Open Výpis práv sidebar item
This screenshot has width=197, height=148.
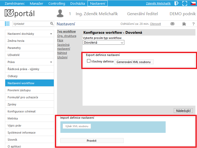tap(30, 125)
